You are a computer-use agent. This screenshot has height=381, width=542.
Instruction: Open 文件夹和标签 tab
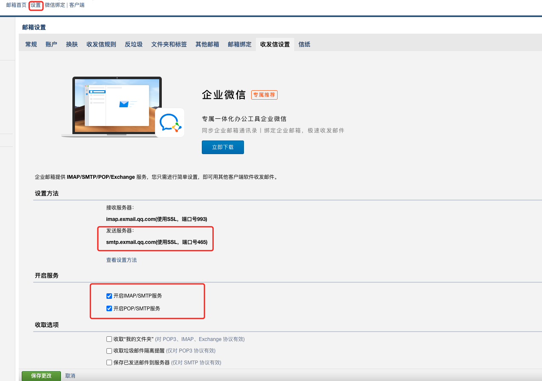(x=169, y=44)
